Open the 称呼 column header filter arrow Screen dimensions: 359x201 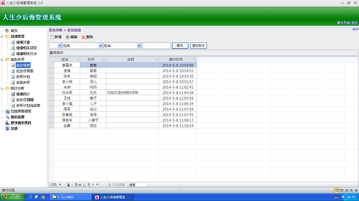(x=104, y=59)
